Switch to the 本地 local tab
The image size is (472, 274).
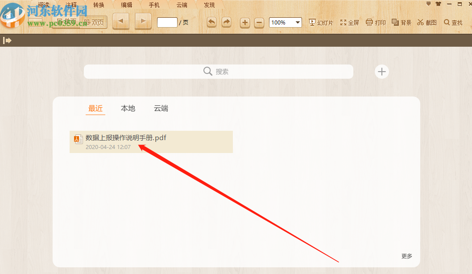(128, 108)
